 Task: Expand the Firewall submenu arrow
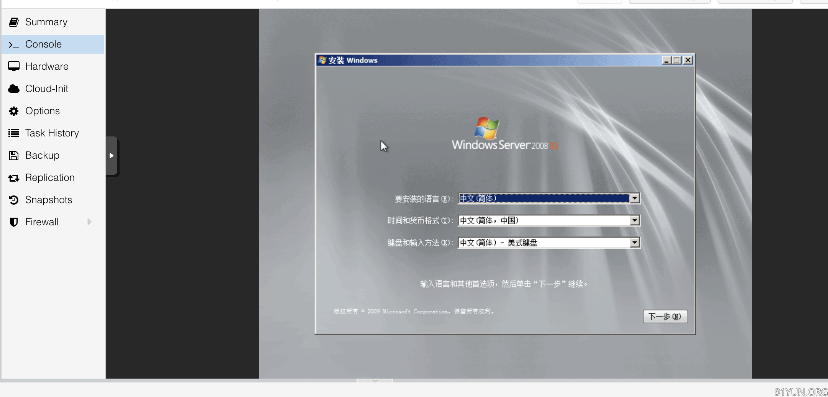click(89, 222)
